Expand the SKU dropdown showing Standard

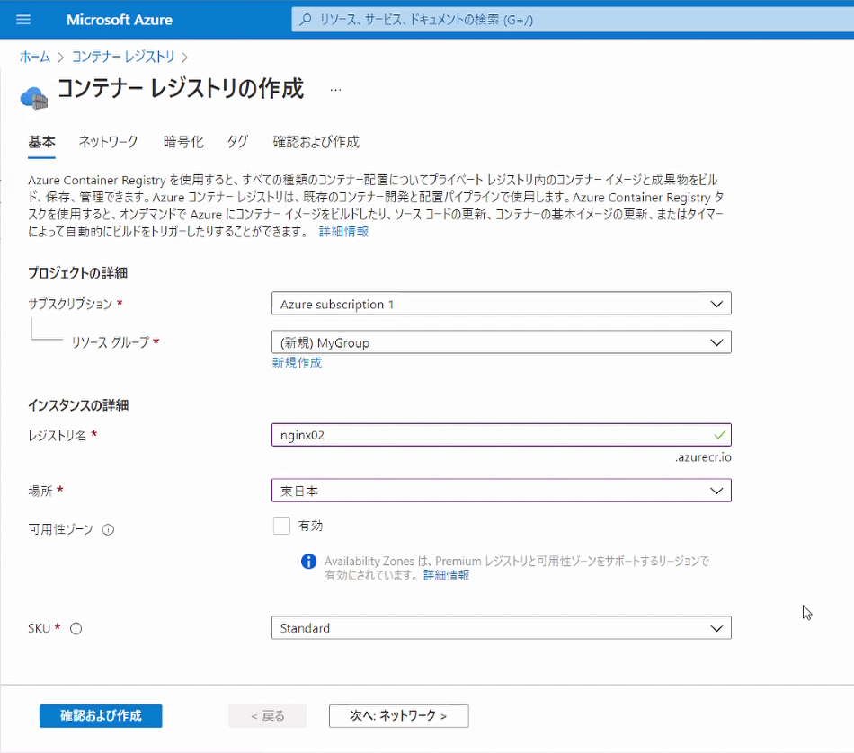pos(501,628)
